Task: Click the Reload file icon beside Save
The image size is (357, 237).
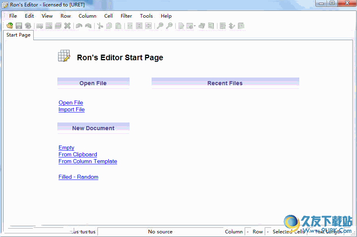Action: (28, 26)
